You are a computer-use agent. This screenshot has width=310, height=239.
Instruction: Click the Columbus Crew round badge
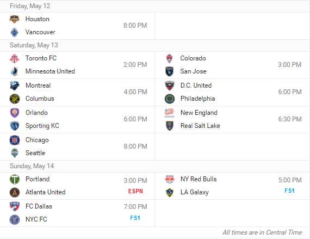15,99
